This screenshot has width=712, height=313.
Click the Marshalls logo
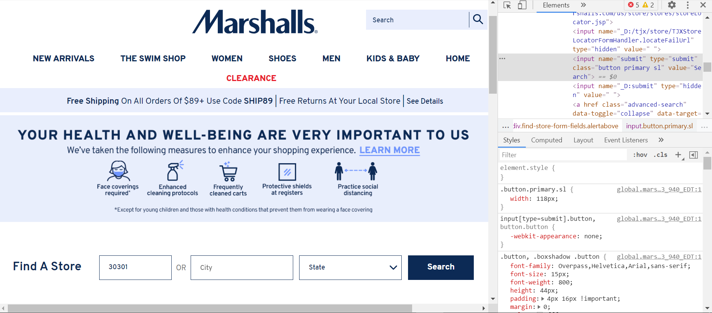255,22
